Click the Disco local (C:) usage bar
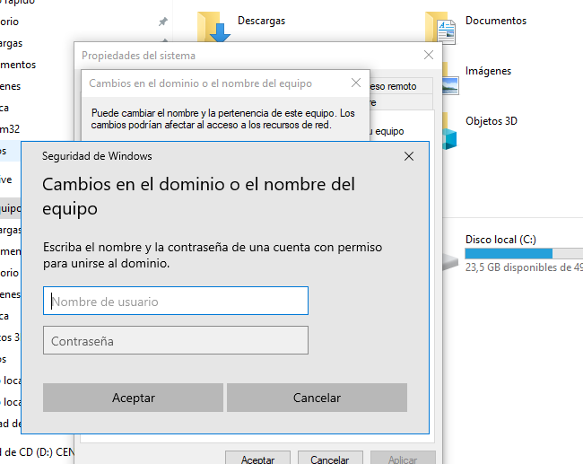Viewport: 583px width, 464px height. (x=524, y=253)
